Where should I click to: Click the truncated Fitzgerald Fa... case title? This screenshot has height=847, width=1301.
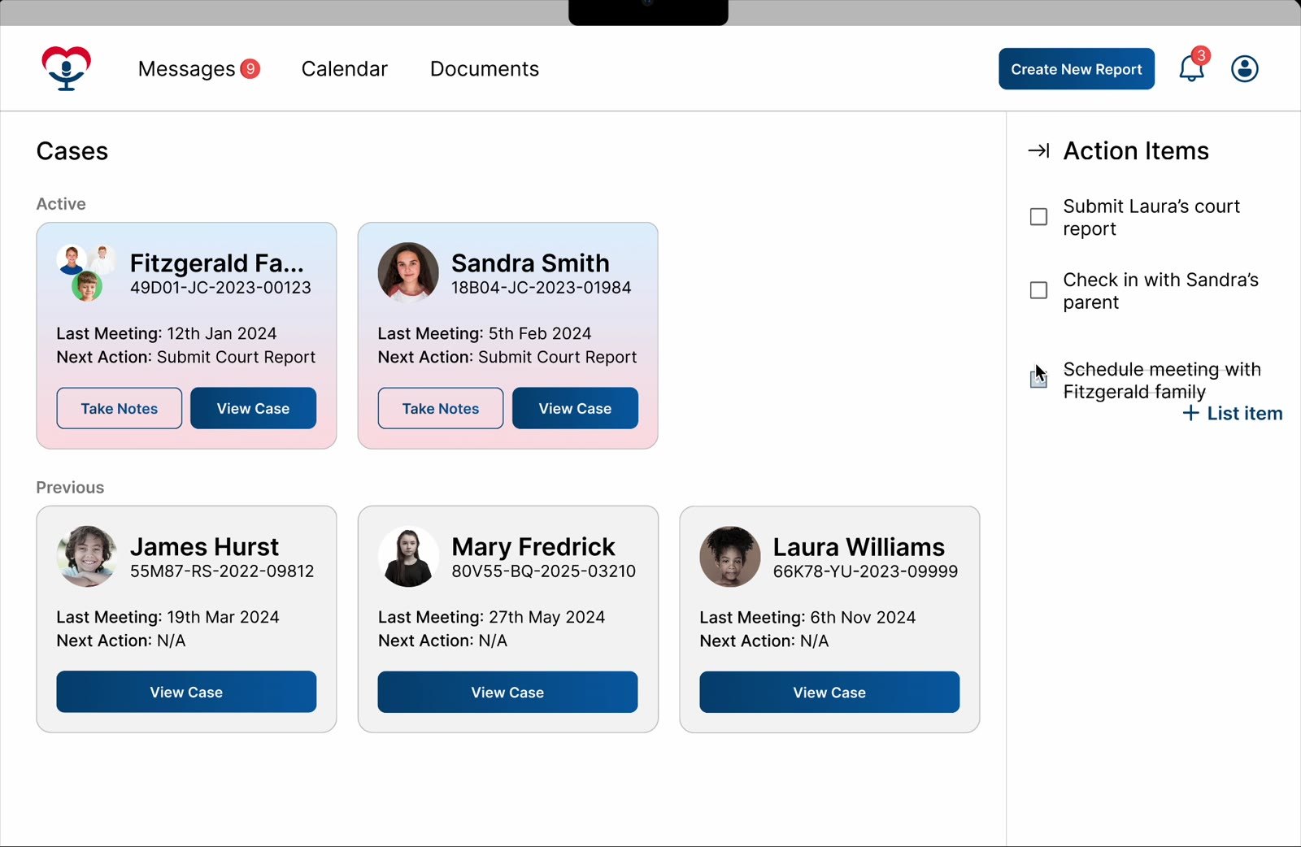pos(217,263)
